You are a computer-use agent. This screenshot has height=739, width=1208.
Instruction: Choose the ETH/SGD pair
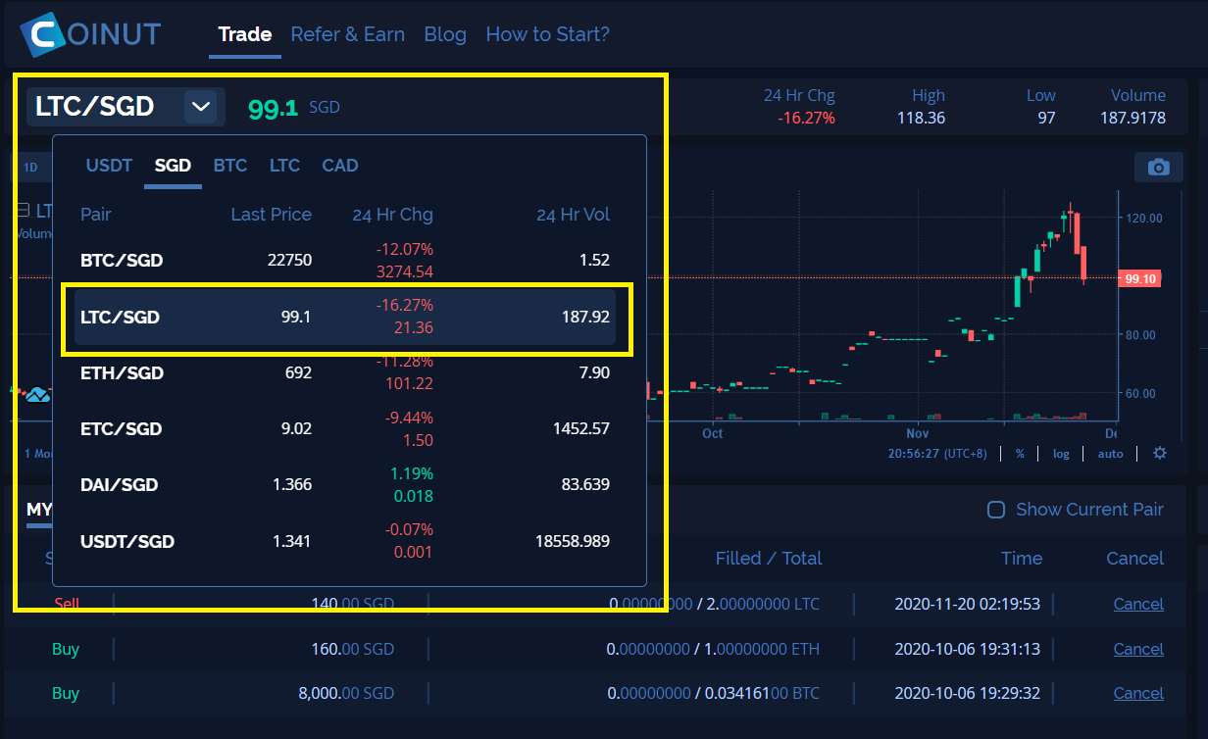click(122, 373)
